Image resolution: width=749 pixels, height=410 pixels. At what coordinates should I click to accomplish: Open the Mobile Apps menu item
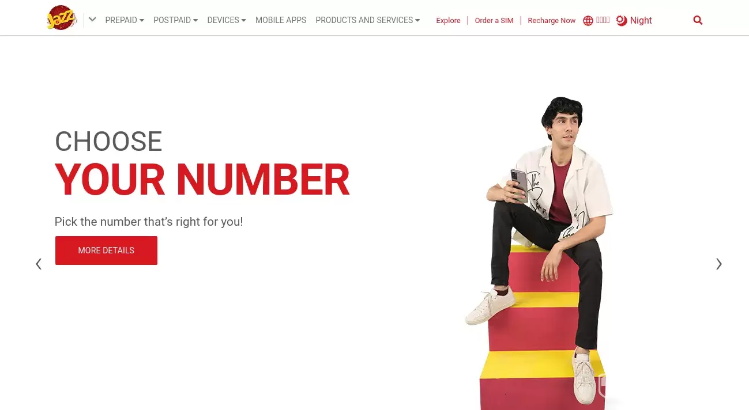(x=281, y=20)
